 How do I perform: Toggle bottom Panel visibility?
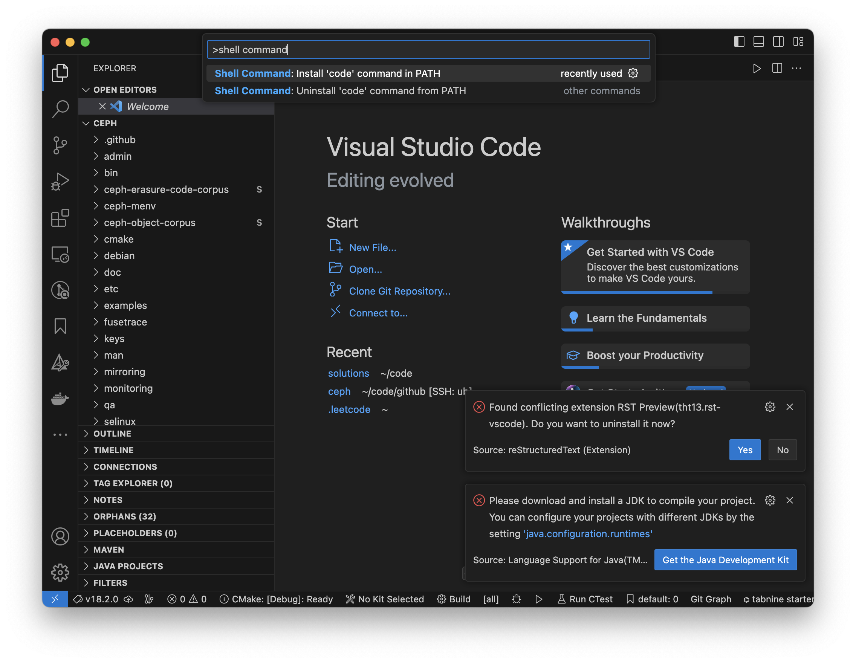(759, 41)
